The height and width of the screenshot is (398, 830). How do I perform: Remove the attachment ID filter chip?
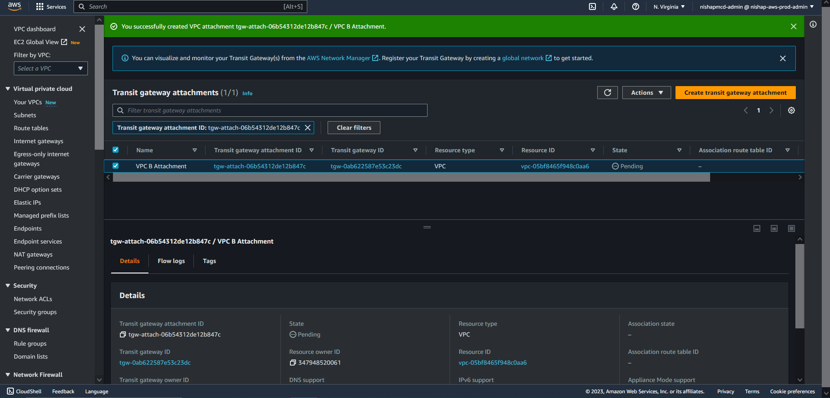click(x=308, y=128)
